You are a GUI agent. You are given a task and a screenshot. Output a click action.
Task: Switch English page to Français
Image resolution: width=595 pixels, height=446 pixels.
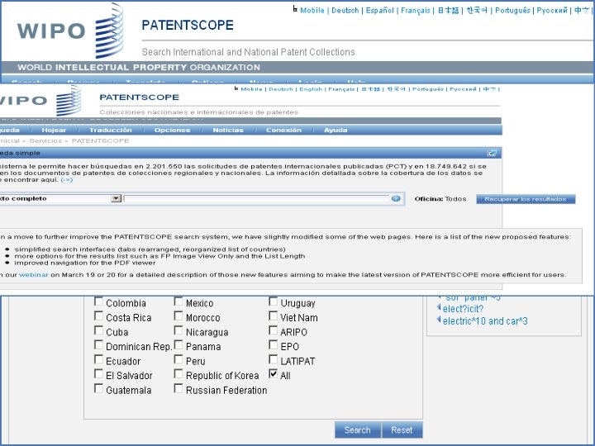pos(416,10)
